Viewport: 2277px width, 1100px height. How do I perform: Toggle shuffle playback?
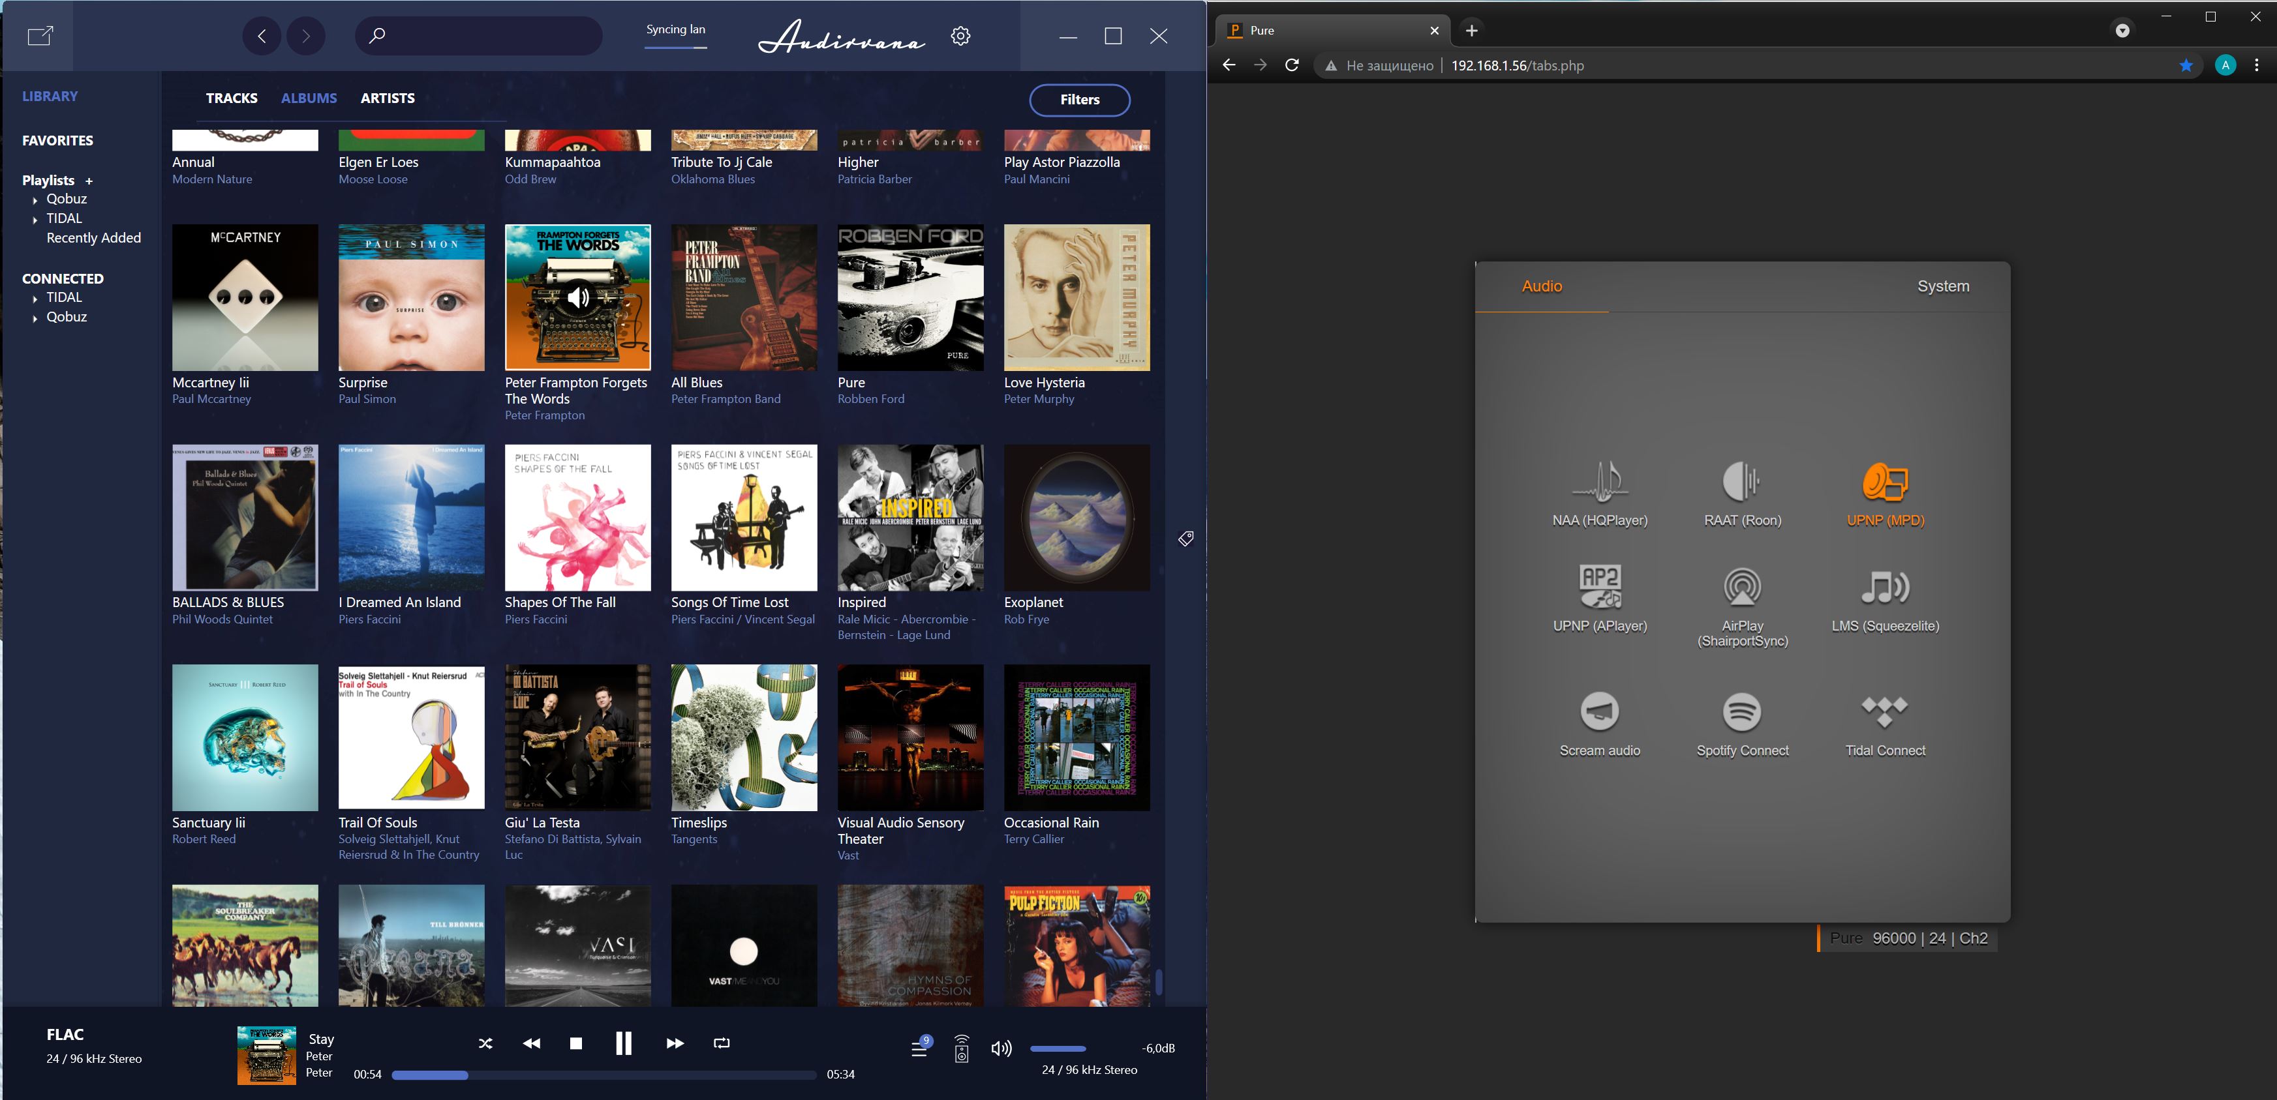485,1043
